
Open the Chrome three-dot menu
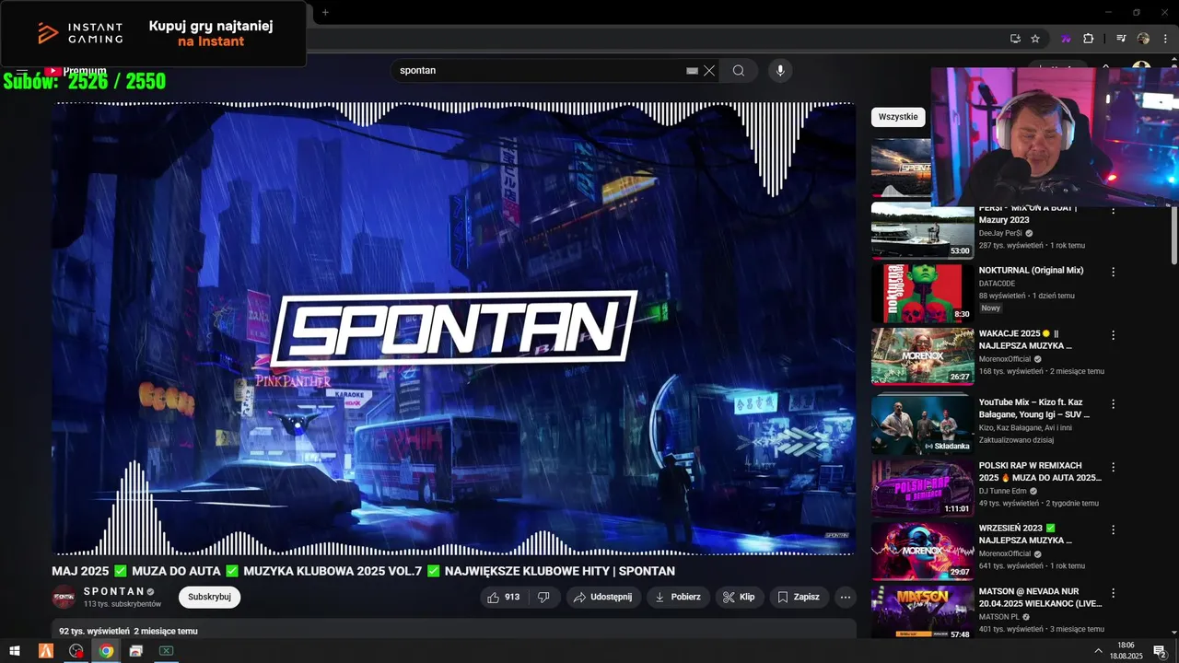(x=1164, y=39)
